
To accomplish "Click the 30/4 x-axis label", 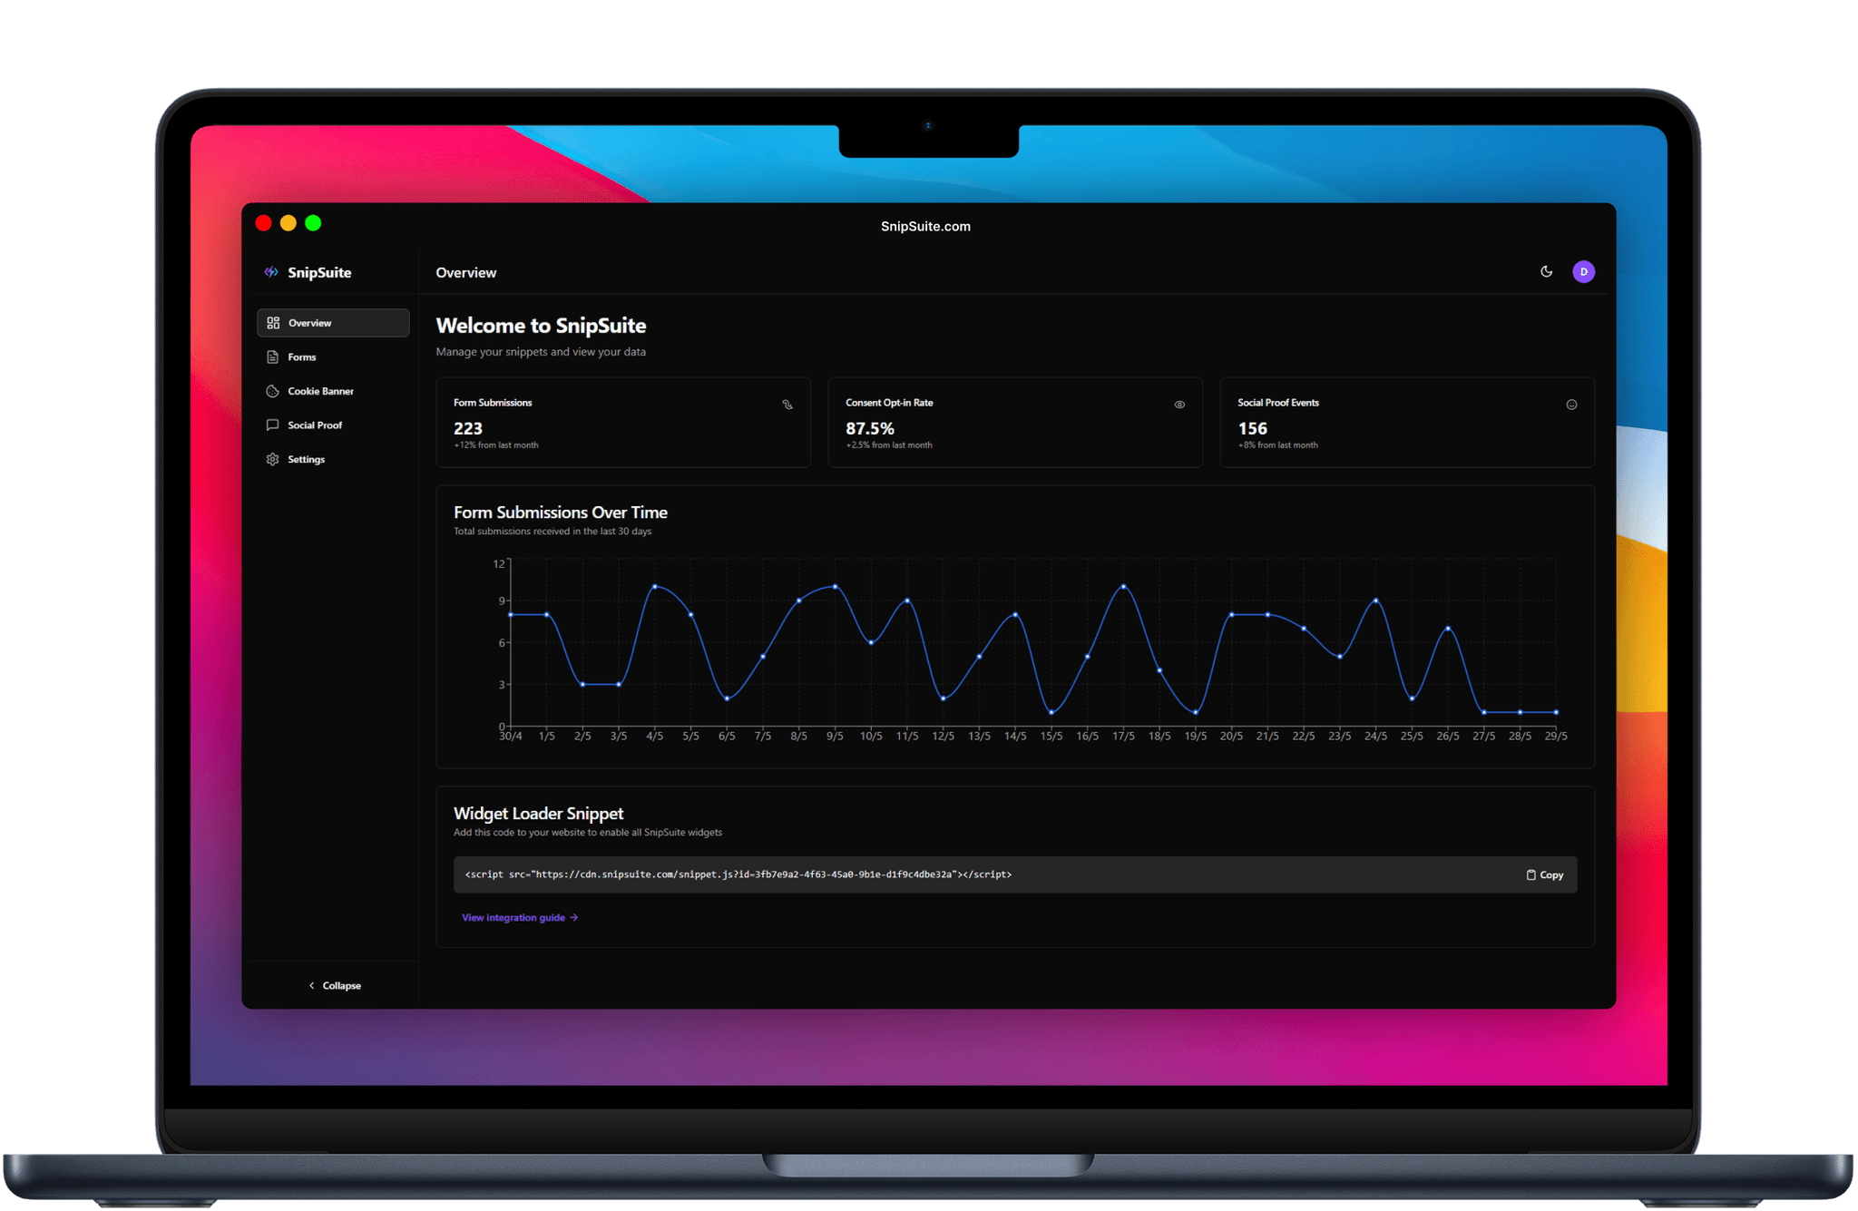I will [x=511, y=737].
